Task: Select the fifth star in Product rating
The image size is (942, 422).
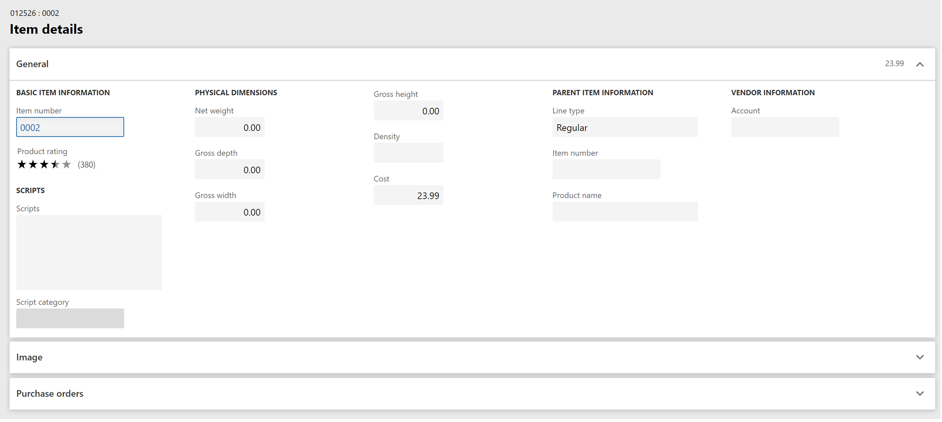Action: (66, 165)
